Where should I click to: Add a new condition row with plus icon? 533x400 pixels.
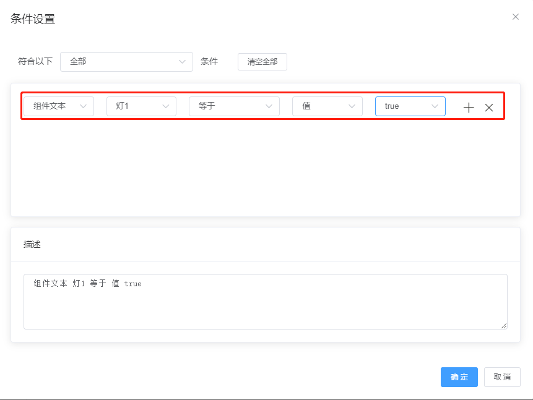tap(469, 108)
